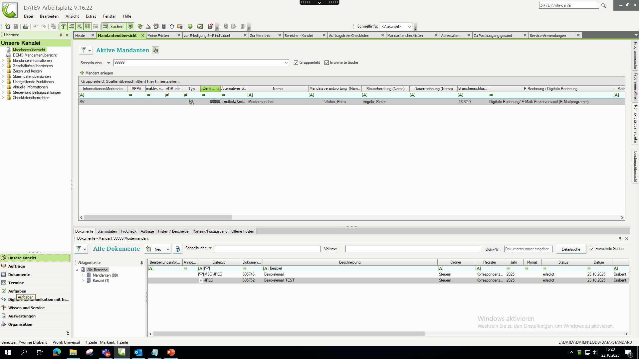The height and width of the screenshot is (359, 639).
Task: Click the filter funnel icon beside Alle Dokumente
Action: (79, 249)
